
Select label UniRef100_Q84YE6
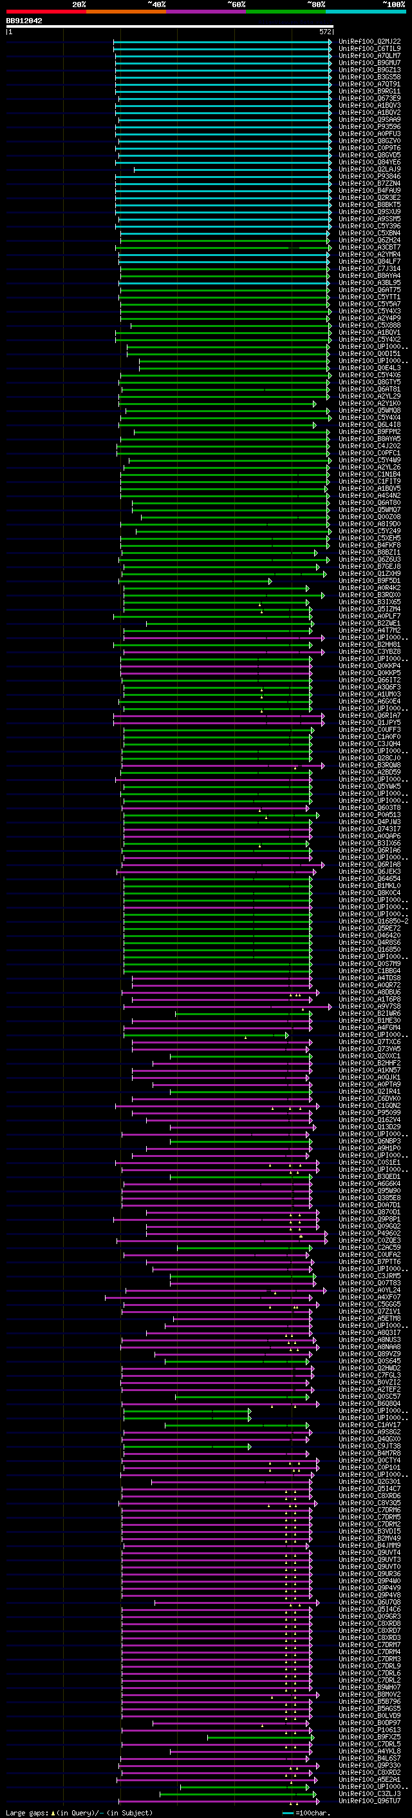(370, 162)
